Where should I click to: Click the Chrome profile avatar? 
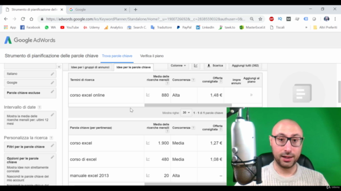click(327, 19)
